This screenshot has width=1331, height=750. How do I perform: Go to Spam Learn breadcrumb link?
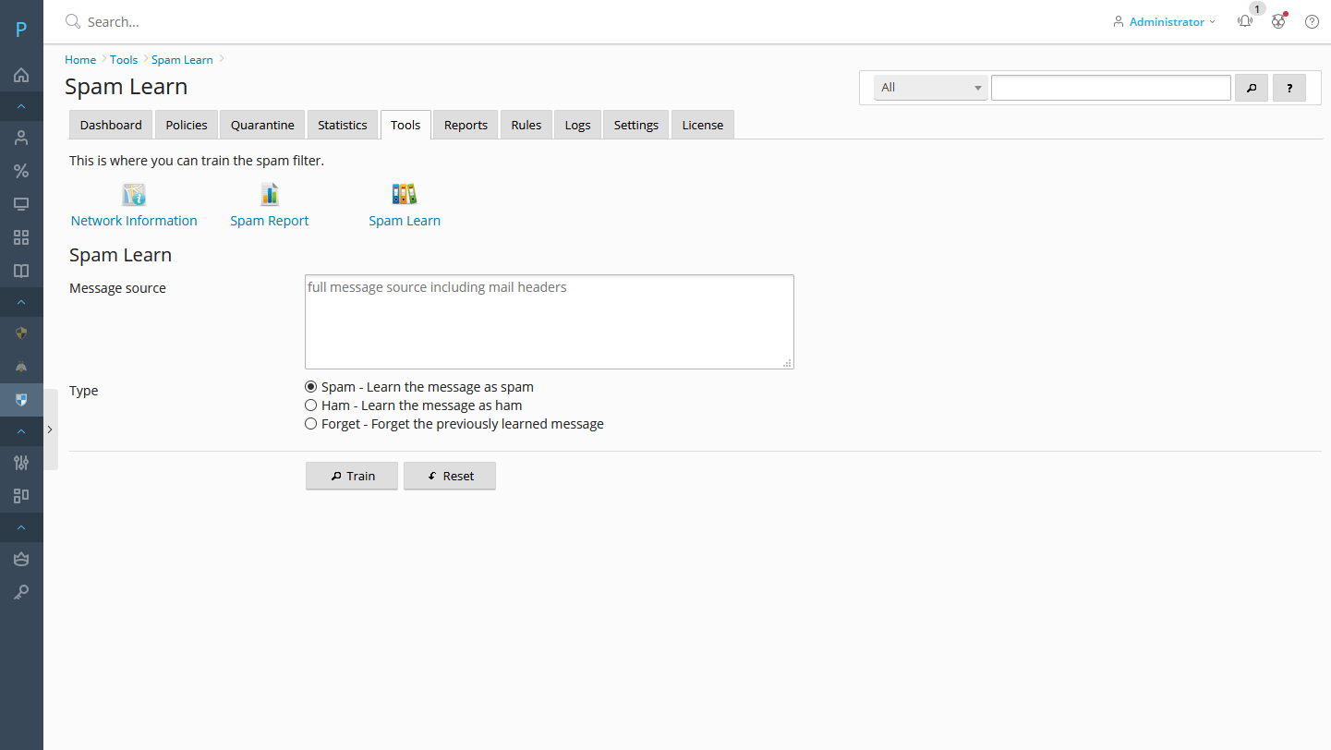pyautogui.click(x=182, y=59)
